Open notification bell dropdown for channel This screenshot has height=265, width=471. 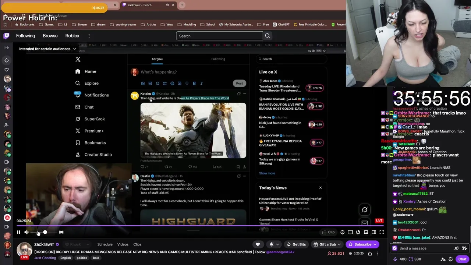point(274,244)
